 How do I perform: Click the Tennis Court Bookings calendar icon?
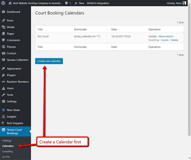click(x=4, y=130)
